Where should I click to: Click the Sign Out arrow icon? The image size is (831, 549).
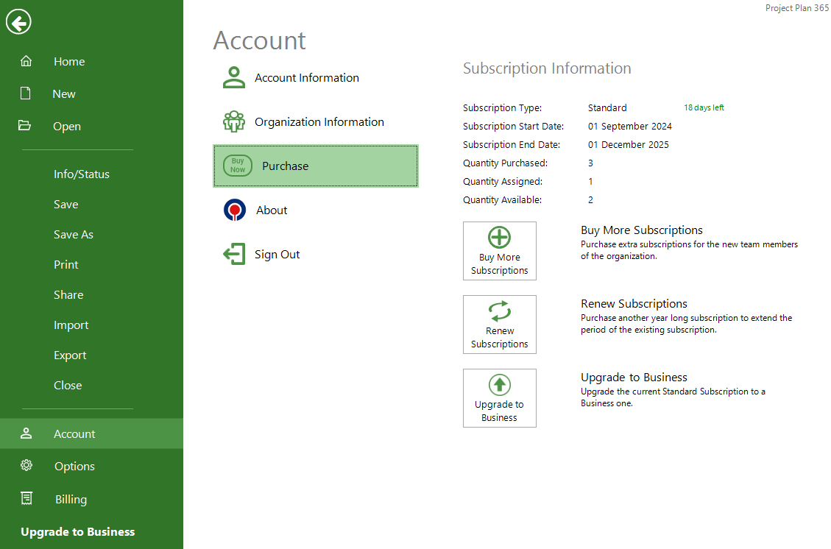234,255
